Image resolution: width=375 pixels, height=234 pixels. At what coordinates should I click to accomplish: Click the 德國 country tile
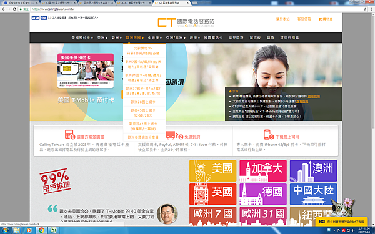click(263, 194)
